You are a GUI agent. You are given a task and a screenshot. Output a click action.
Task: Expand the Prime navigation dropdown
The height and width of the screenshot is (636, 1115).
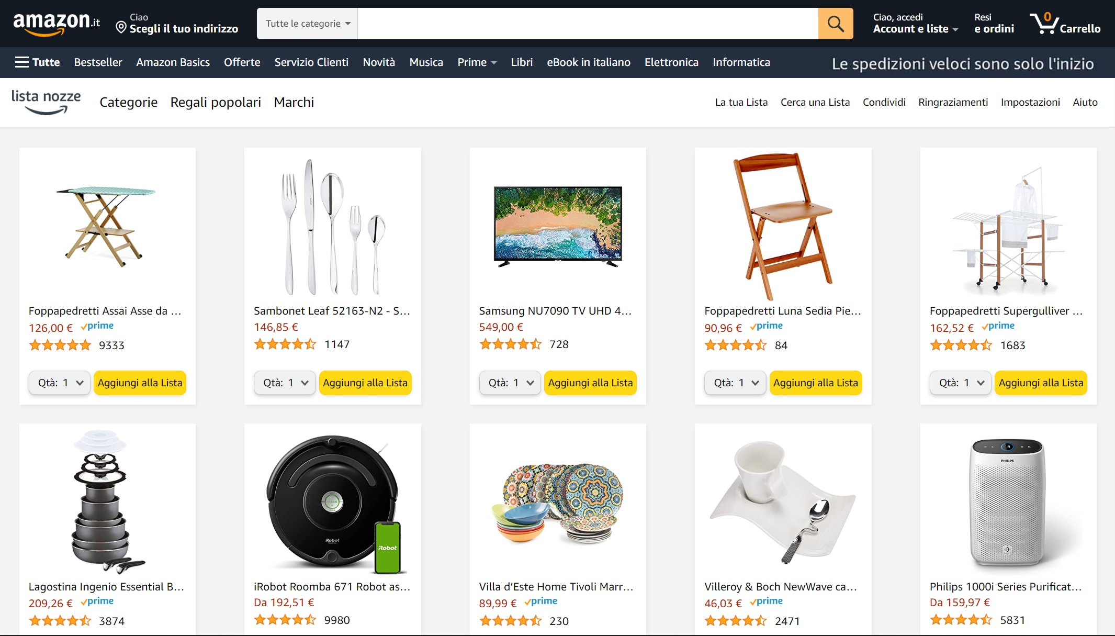coord(477,62)
